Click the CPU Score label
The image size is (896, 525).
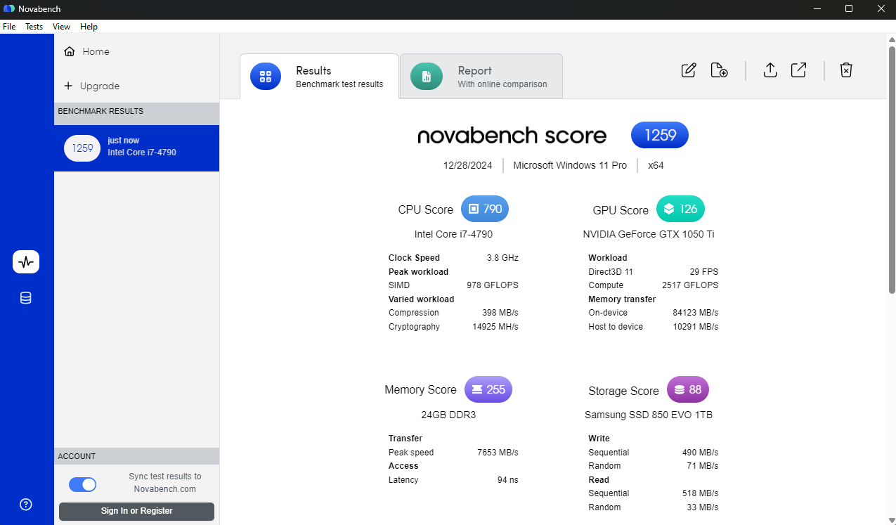(x=426, y=209)
